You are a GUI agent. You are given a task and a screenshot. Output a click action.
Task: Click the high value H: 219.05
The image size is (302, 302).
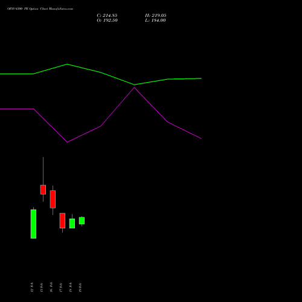(x=156, y=16)
